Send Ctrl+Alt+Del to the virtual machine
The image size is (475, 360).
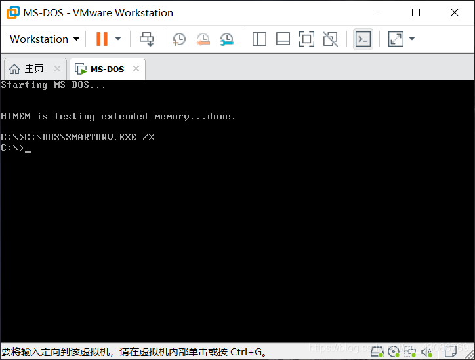pyautogui.click(x=146, y=39)
